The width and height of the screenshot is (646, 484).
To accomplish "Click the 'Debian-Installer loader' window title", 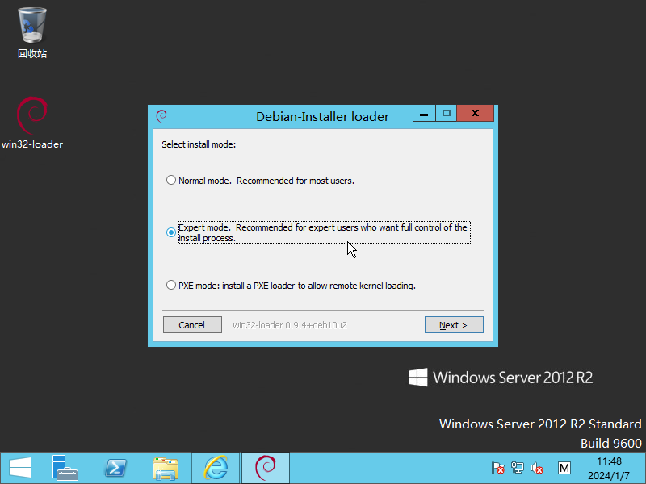I will [x=322, y=116].
